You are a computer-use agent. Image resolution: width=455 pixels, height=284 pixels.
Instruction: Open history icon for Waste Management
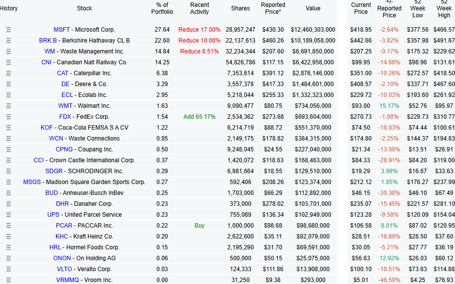tap(8, 51)
